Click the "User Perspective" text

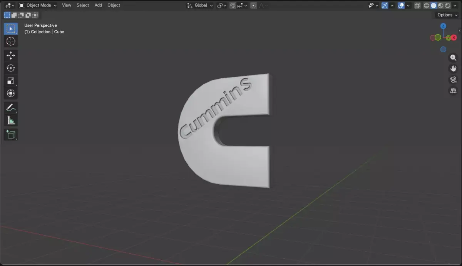pos(40,25)
